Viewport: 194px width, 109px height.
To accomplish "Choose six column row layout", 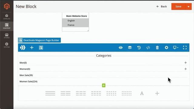I will 127,93.
